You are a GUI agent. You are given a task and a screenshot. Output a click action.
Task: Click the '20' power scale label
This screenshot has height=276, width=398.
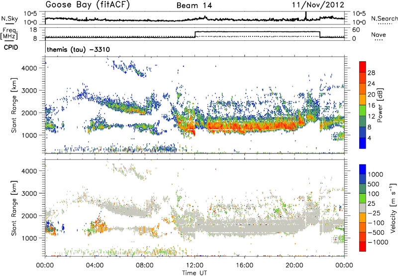point(371,95)
